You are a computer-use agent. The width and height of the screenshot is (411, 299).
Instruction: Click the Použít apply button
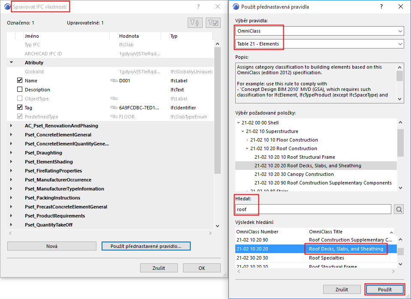tap(385, 289)
